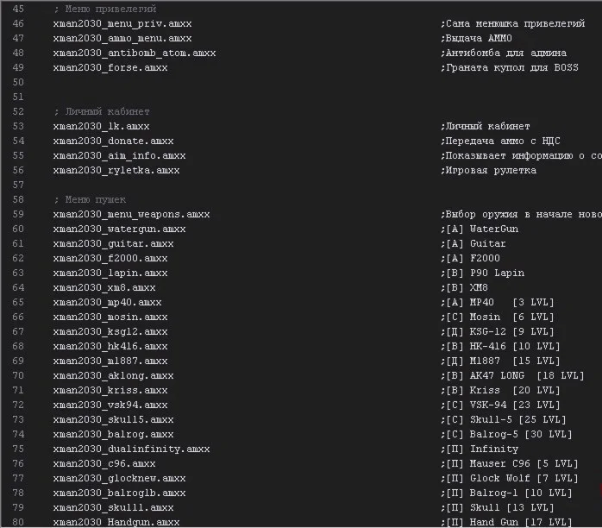Place cursor on xman2030_mosin.amxx line
The image size is (602, 528).
click(110, 317)
